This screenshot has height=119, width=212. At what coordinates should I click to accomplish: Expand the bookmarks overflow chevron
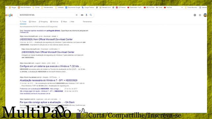pos(182,8)
